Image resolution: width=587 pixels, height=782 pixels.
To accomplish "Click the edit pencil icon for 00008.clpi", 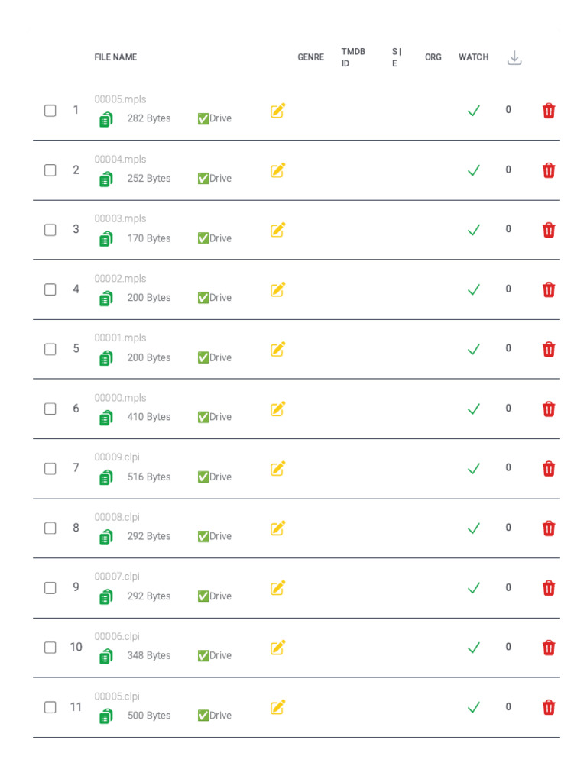I will 277,528.
